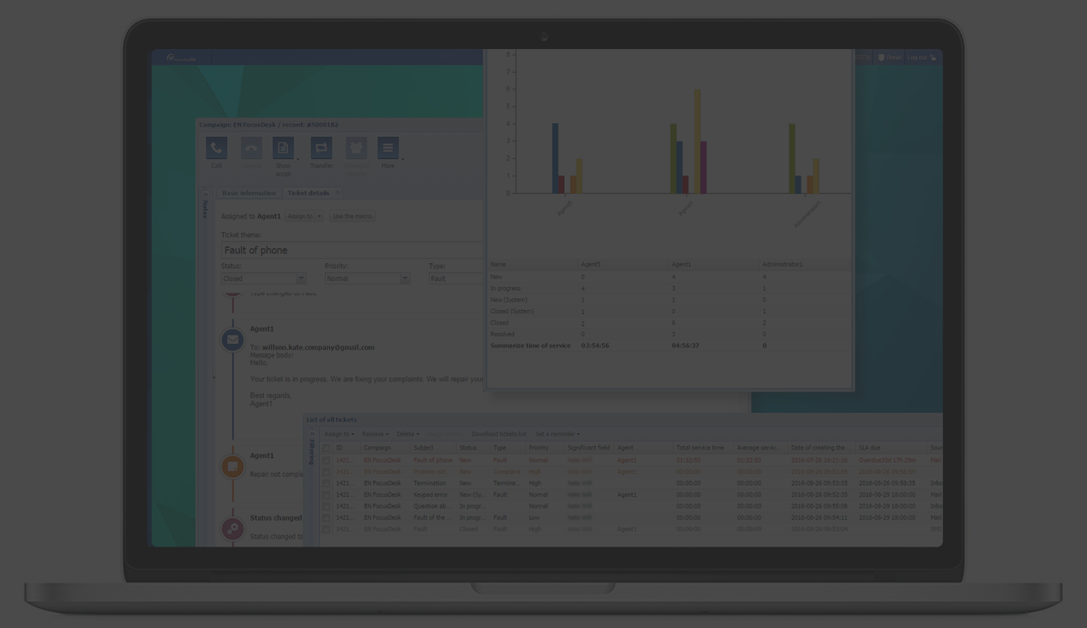1087x628 pixels.
Task: Expand the Set a reminder dropdown
Action: pos(557,433)
